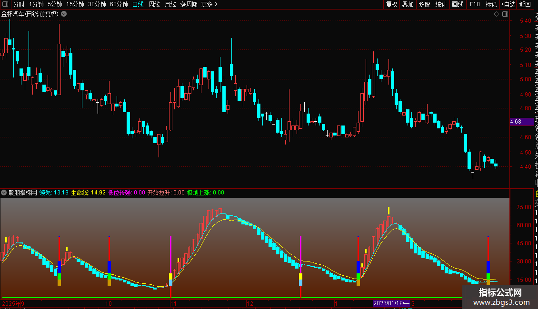Click the 金杯汽车(日线.前复权) title
538x309 pixels.
coord(30,14)
